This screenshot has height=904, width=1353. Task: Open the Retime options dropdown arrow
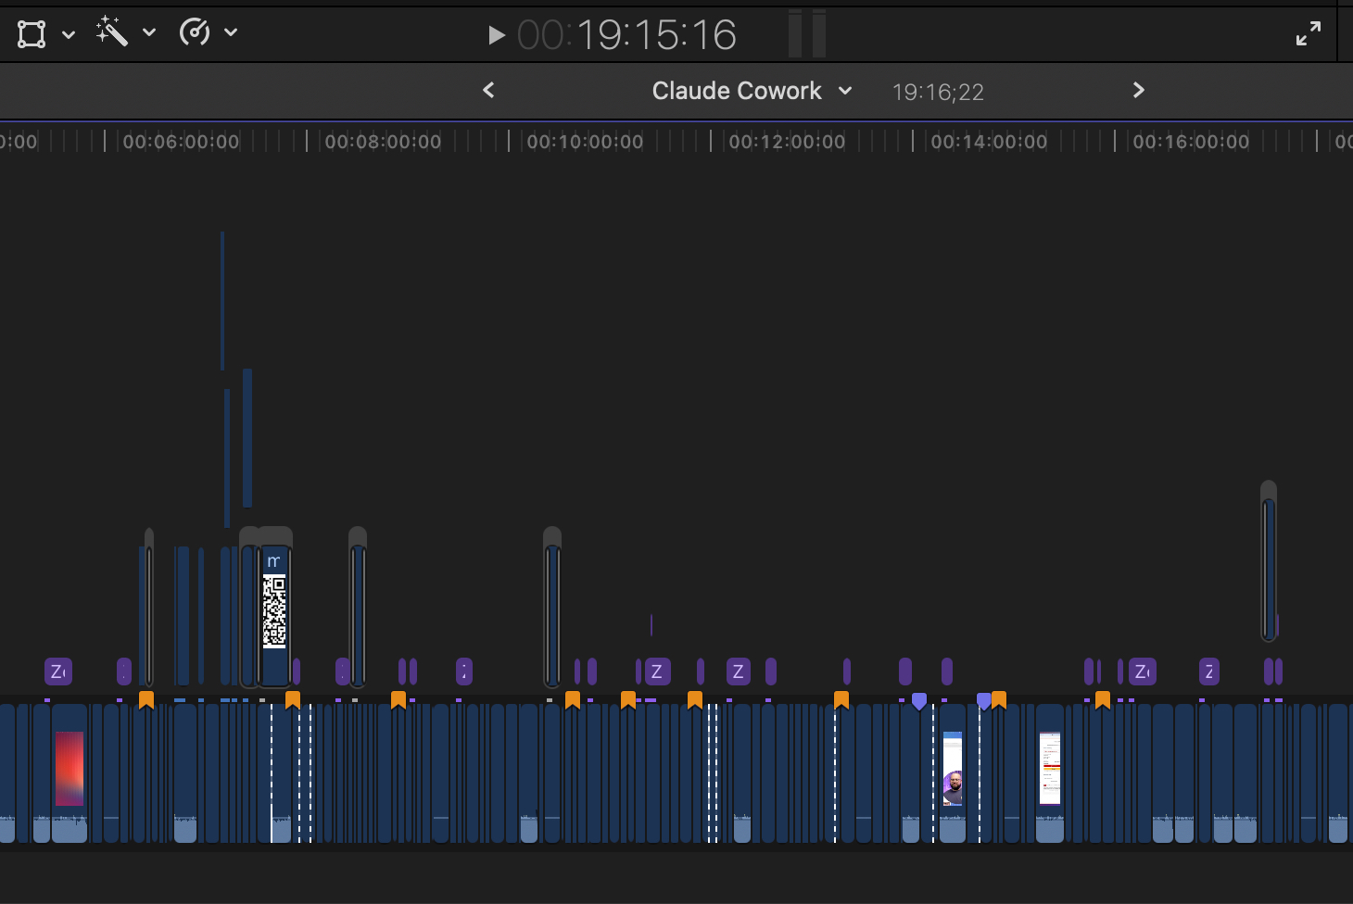click(x=231, y=33)
